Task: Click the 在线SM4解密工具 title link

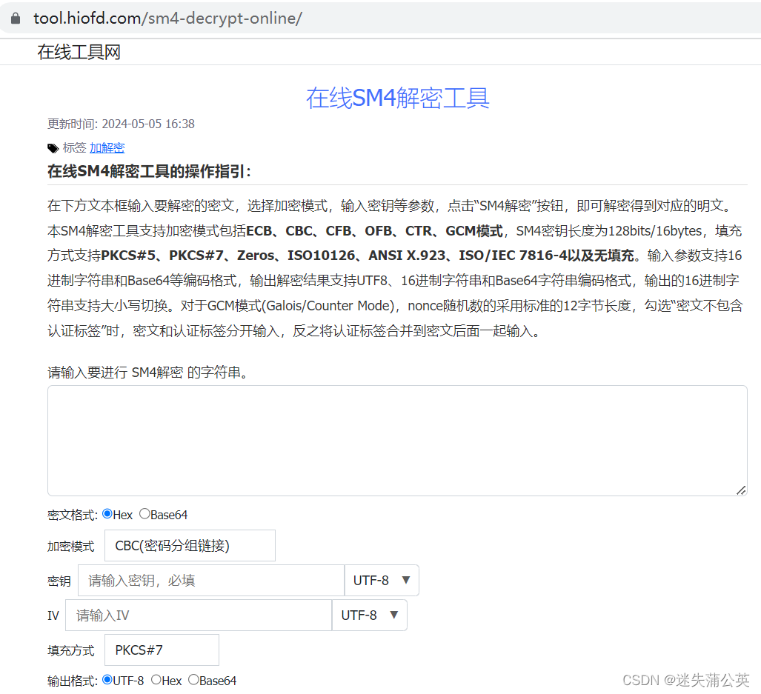Action: 397,99
